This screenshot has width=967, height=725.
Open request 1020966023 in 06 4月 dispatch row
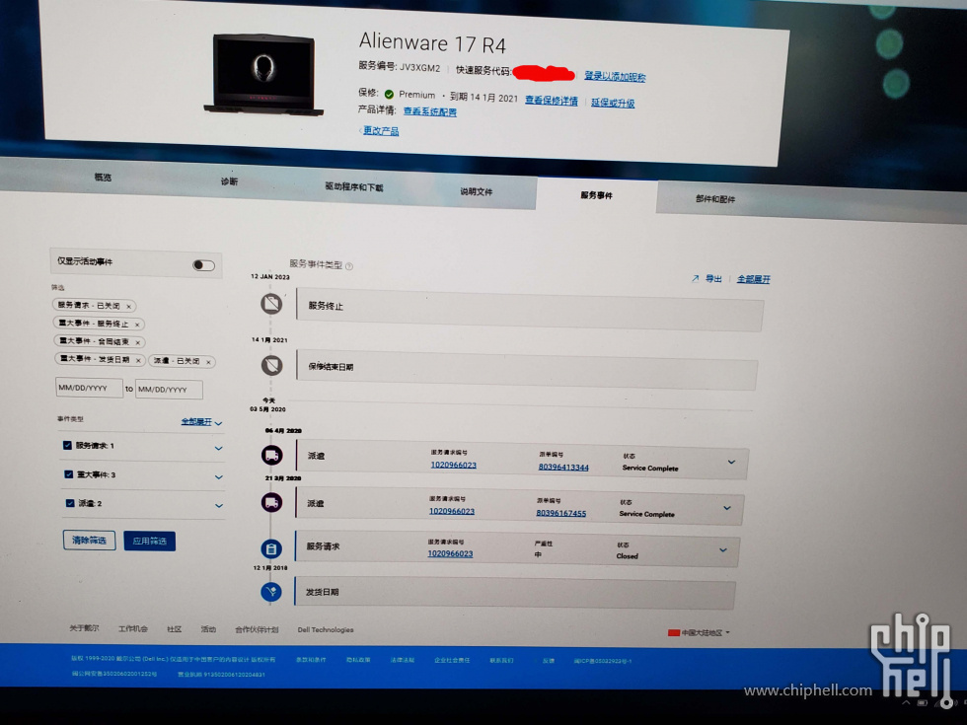(453, 465)
